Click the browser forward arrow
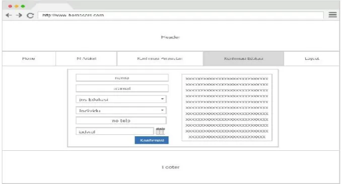 [x=19, y=15]
